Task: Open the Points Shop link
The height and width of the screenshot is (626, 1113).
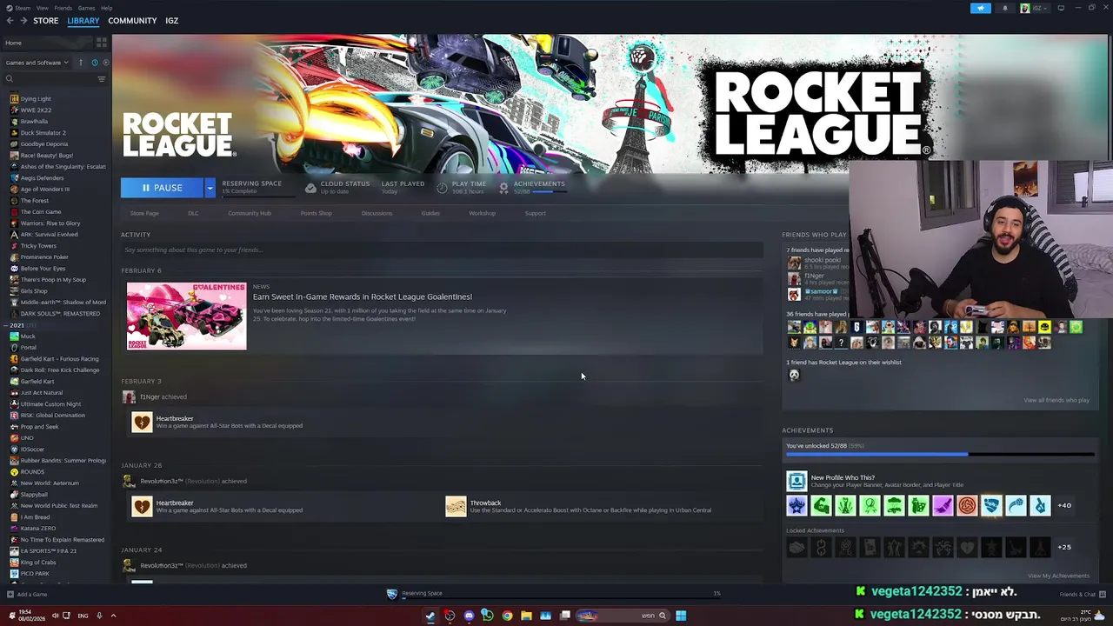Action: click(x=316, y=213)
